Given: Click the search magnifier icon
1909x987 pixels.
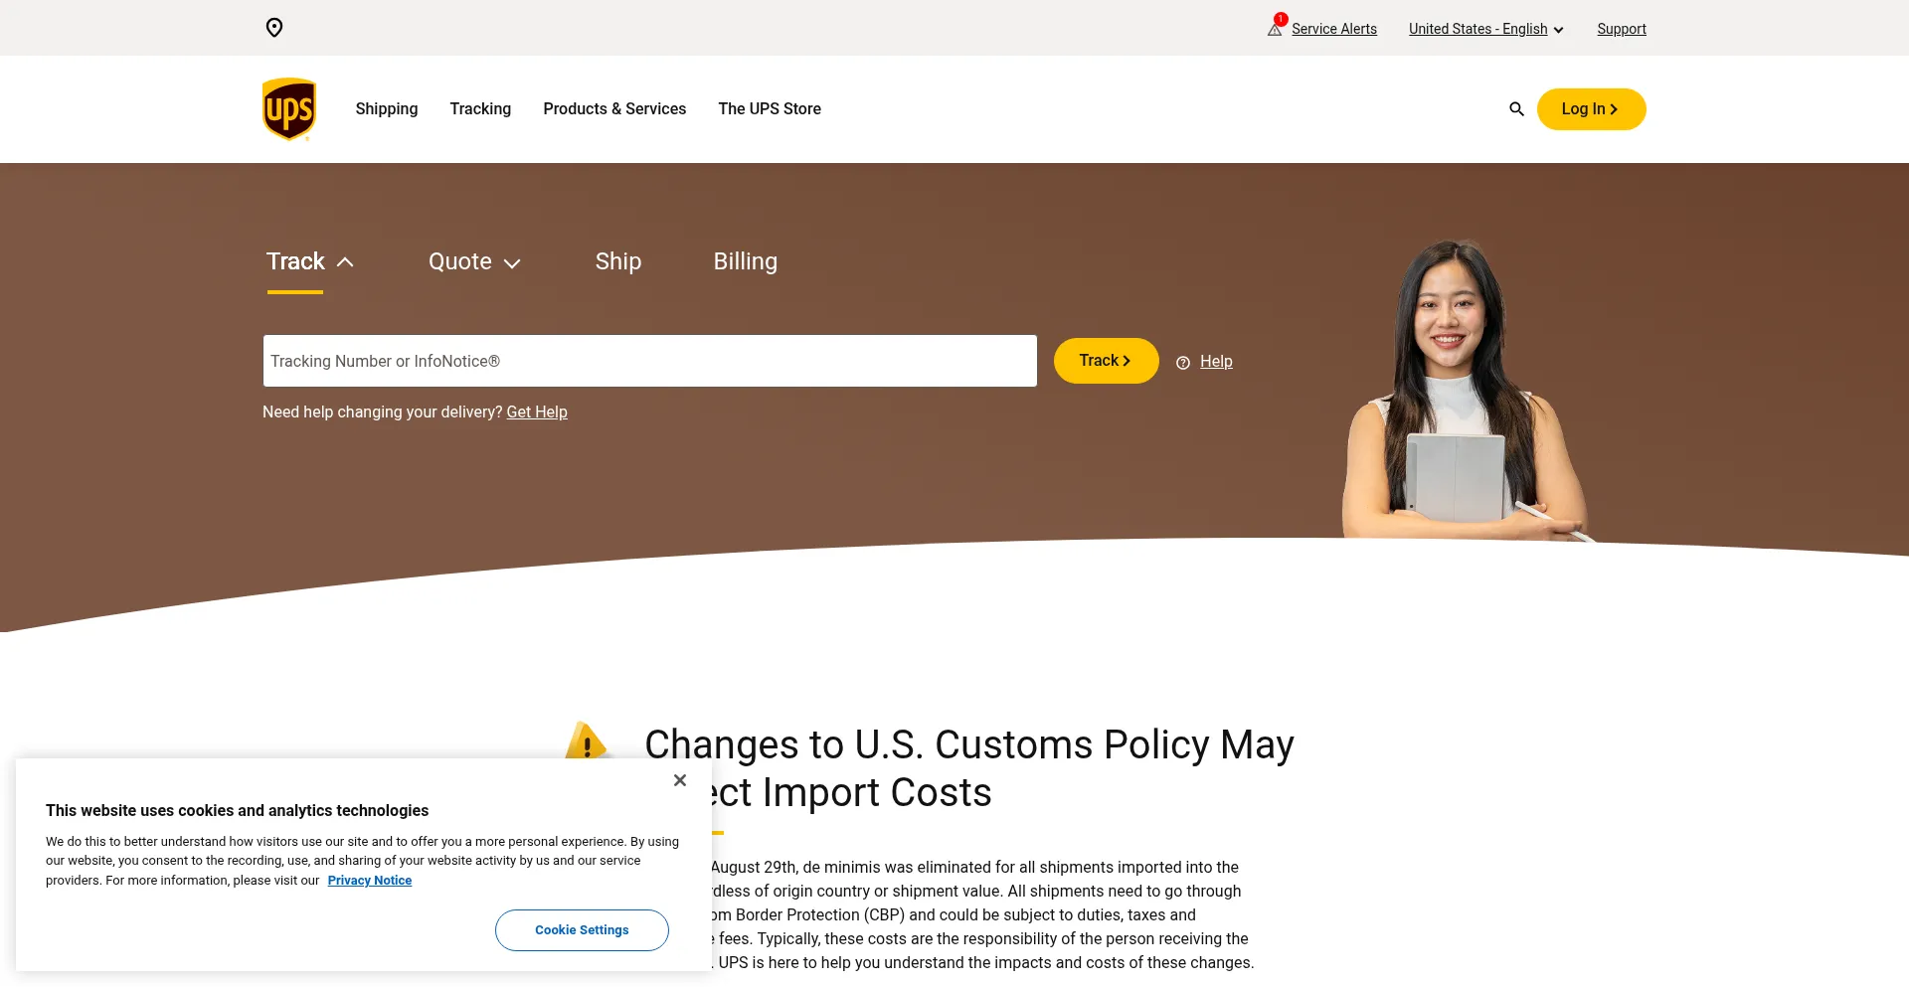Looking at the screenshot, I should point(1516,109).
